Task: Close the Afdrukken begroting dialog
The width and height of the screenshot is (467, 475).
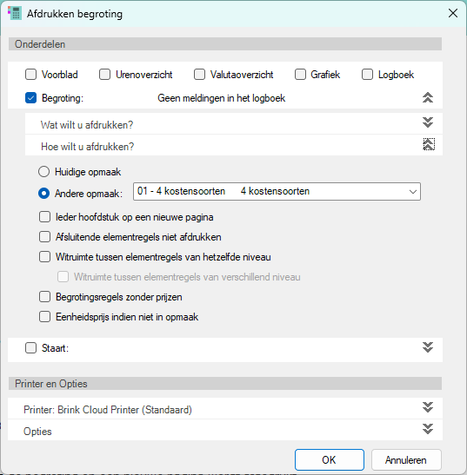Action: point(453,13)
